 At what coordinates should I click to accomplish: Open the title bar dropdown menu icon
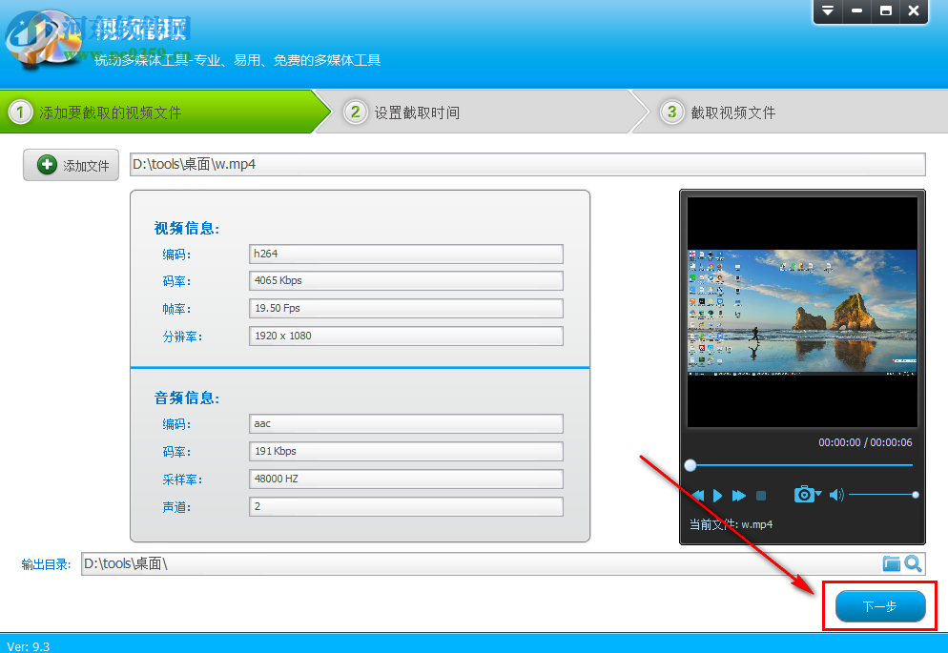[x=828, y=10]
